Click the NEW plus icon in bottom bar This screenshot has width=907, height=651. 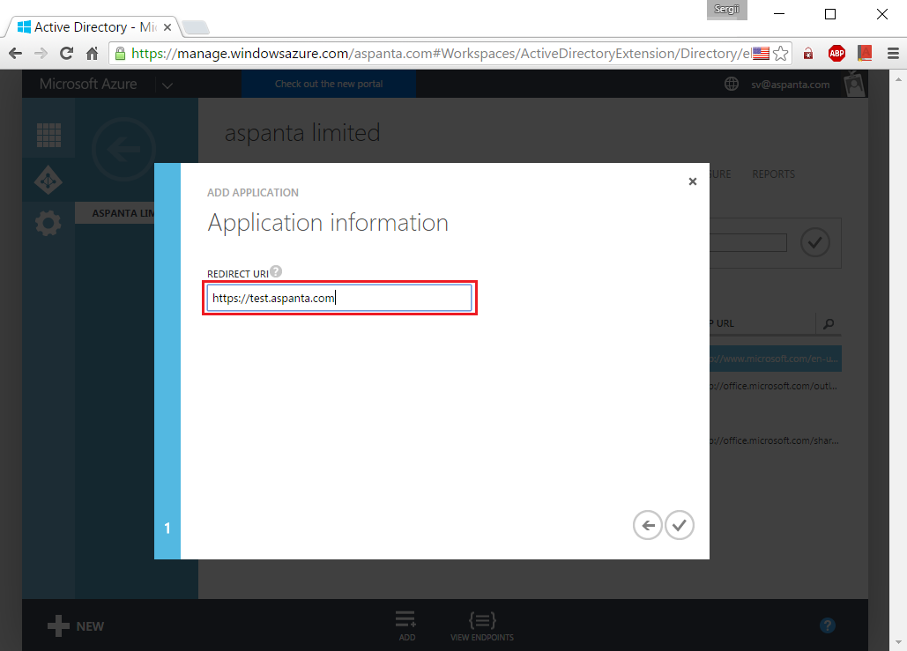(56, 625)
